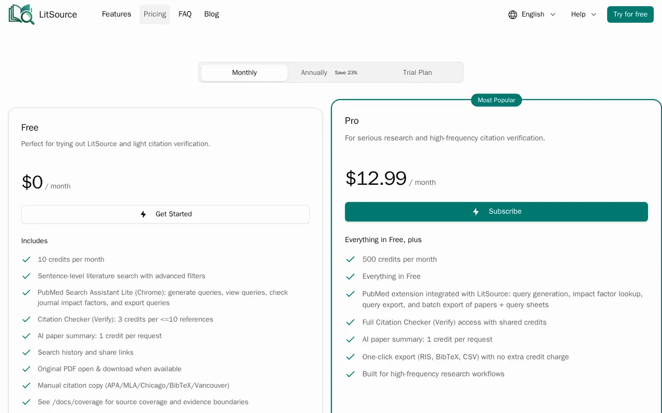Click checkmark beside PubMed extension integrated
Image resolution: width=662 pixels, height=413 pixels.
coord(350,294)
